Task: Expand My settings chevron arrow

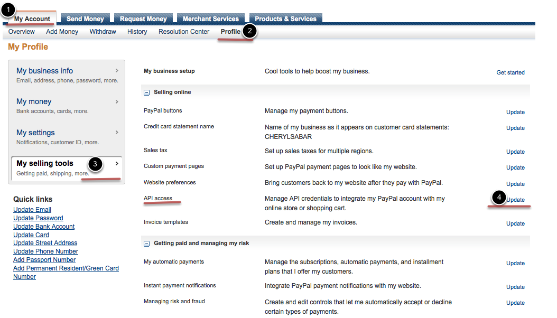Action: point(116,133)
